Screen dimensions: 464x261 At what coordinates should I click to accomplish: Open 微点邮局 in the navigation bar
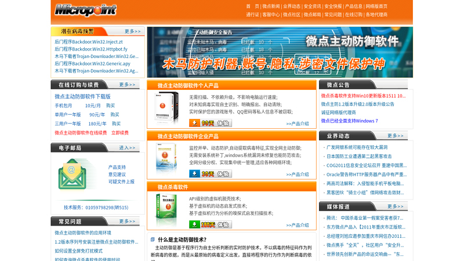click(x=312, y=14)
